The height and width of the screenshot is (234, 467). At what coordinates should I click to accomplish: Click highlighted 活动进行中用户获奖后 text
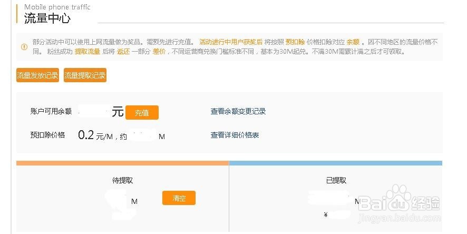pyautogui.click(x=231, y=42)
